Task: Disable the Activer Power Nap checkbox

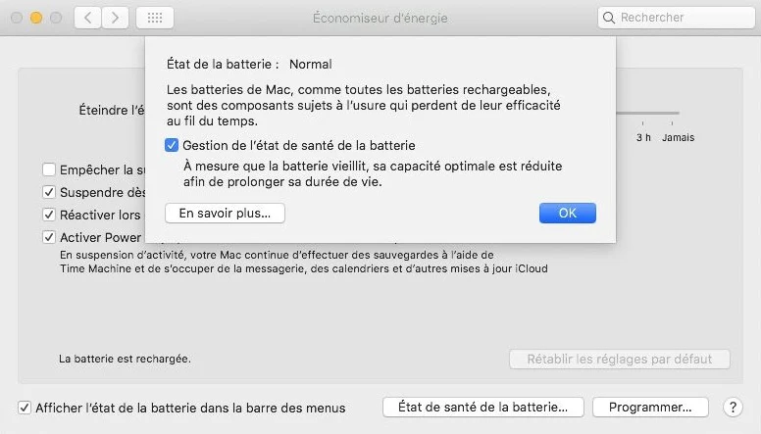Action: pyautogui.click(x=48, y=237)
